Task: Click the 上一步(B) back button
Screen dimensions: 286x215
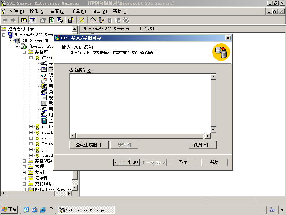Action: (127, 162)
